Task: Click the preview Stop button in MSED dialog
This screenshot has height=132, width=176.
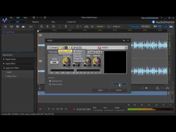Action: click(119, 84)
